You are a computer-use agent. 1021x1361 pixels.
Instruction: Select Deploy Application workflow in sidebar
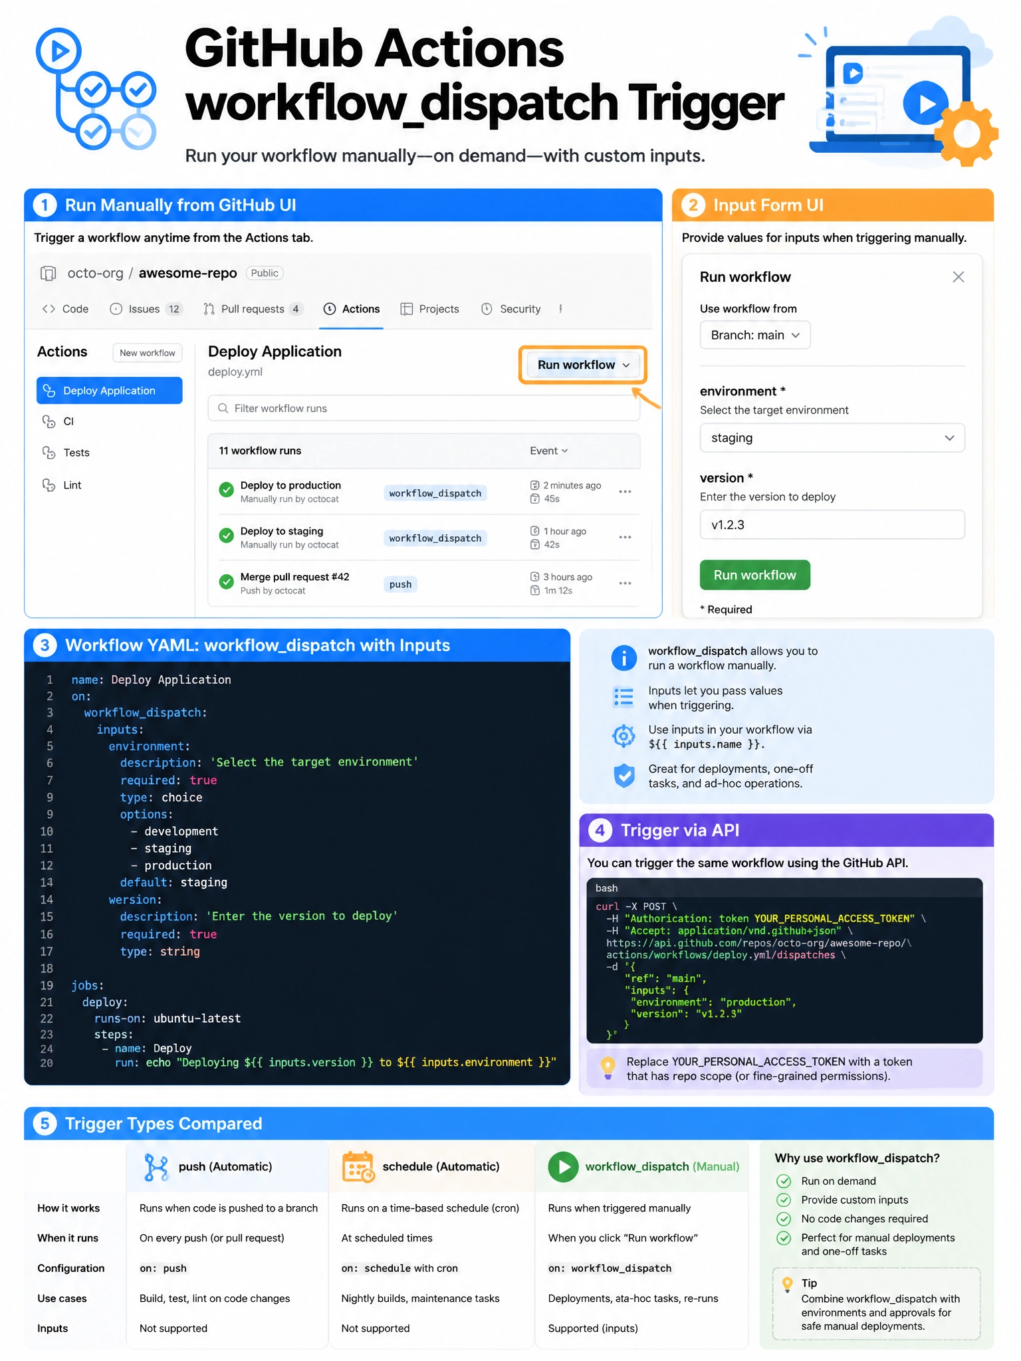pos(109,391)
